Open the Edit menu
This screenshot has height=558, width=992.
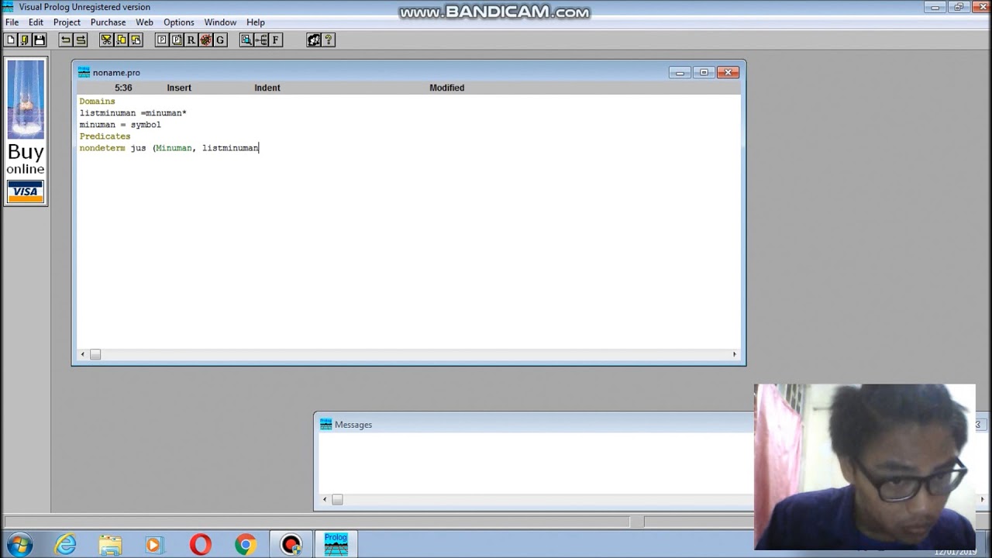click(x=36, y=22)
